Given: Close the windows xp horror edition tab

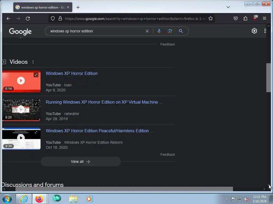Looking at the screenshot, I should (68, 7).
